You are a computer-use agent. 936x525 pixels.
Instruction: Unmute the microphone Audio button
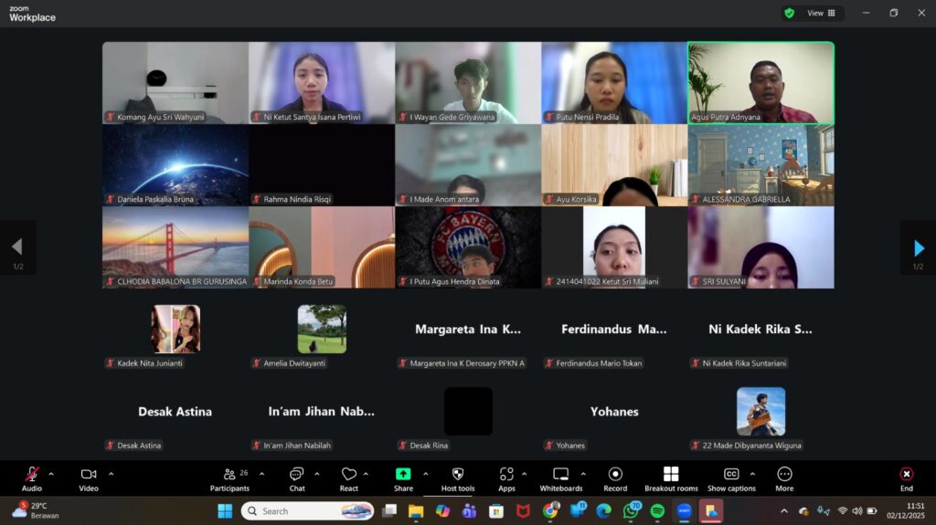click(x=32, y=478)
